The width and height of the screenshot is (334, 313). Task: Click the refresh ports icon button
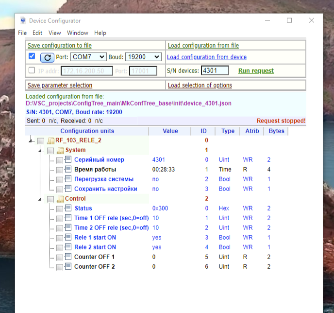click(x=47, y=57)
